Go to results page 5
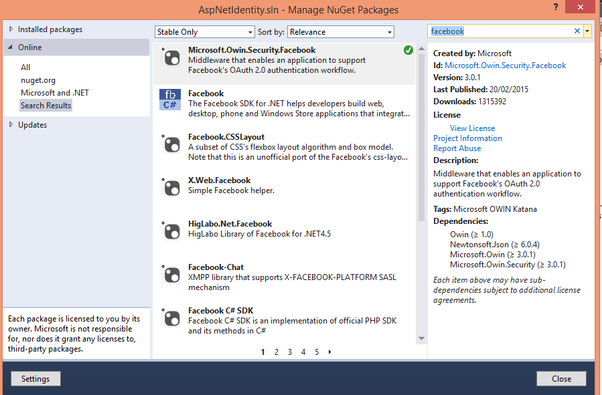The width and height of the screenshot is (602, 395). point(317,352)
